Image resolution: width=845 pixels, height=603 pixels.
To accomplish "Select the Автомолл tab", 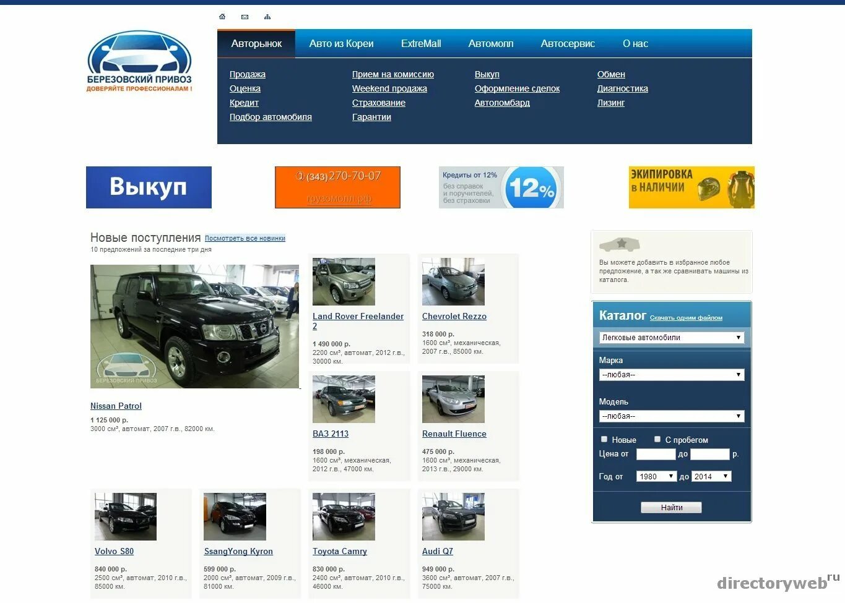I will 491,44.
